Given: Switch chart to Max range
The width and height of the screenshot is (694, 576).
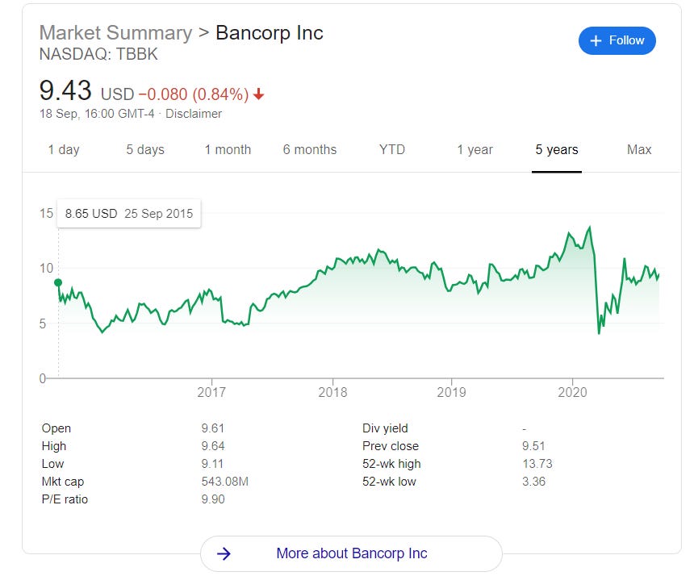Looking at the screenshot, I should click(x=639, y=149).
